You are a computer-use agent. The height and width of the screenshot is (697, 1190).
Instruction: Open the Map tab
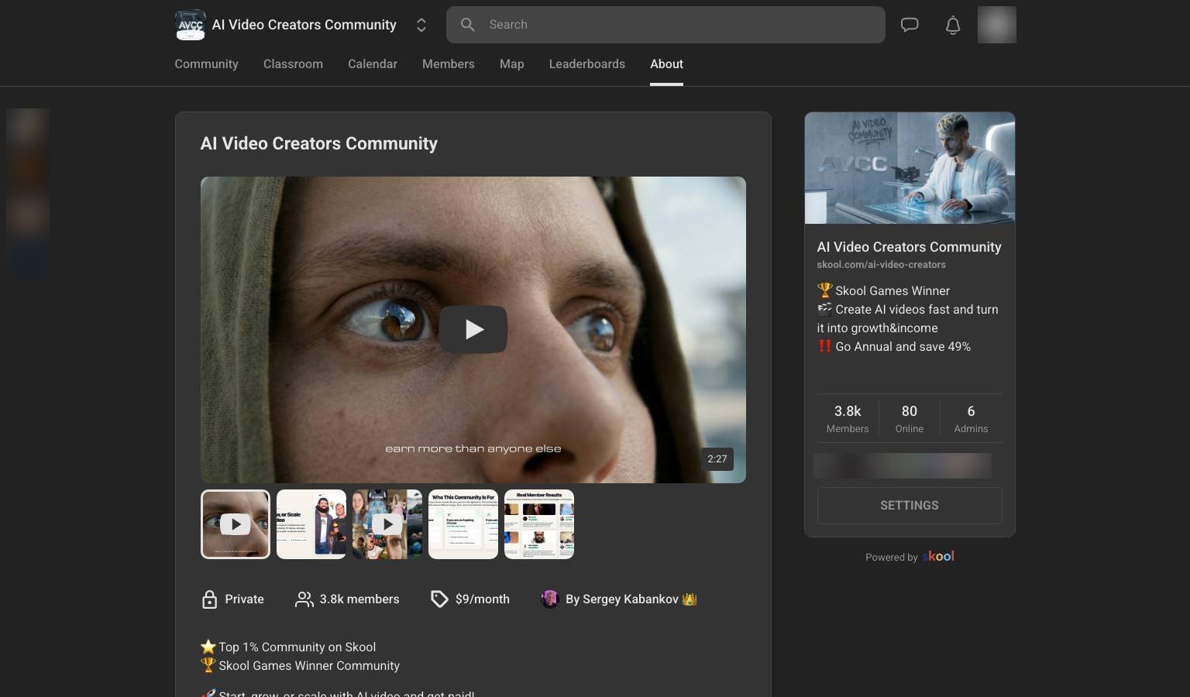tap(512, 64)
